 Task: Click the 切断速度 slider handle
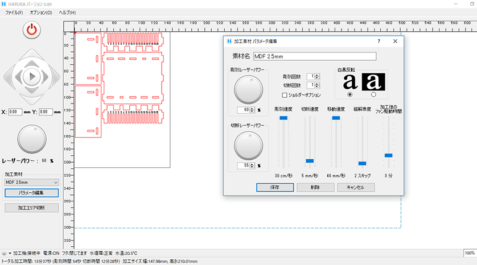tap(310, 161)
